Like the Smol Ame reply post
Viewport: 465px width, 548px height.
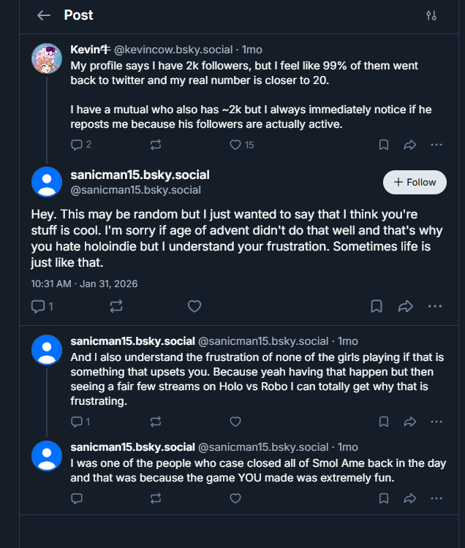pyautogui.click(x=235, y=498)
